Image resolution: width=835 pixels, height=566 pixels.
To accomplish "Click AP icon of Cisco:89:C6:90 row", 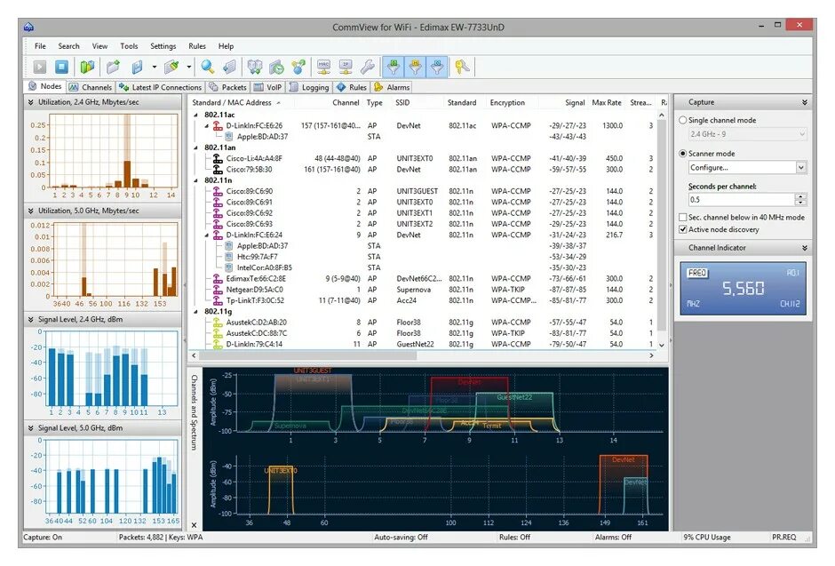I will [x=218, y=191].
